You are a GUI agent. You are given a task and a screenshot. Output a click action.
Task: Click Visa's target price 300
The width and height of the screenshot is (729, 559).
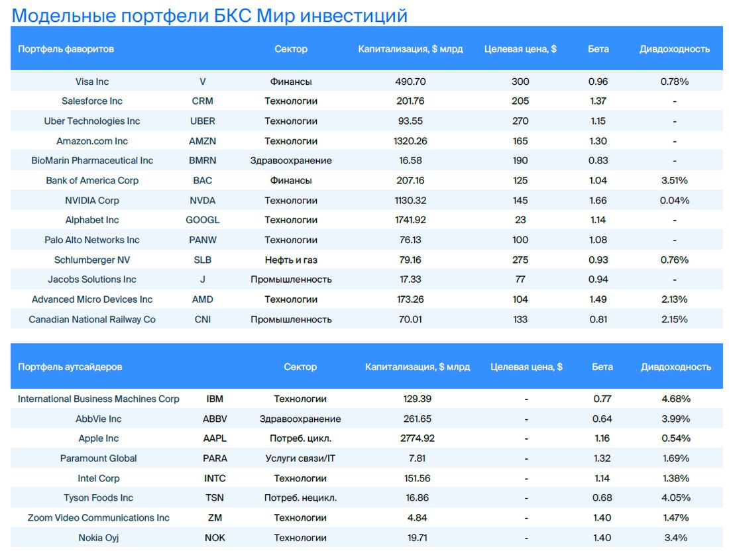520,81
